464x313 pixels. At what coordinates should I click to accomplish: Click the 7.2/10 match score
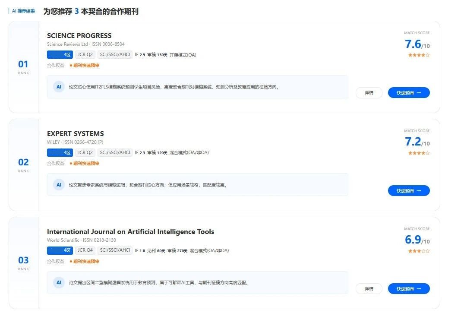[x=417, y=142]
